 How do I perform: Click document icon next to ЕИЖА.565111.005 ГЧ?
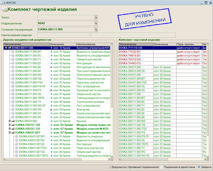[13, 59]
